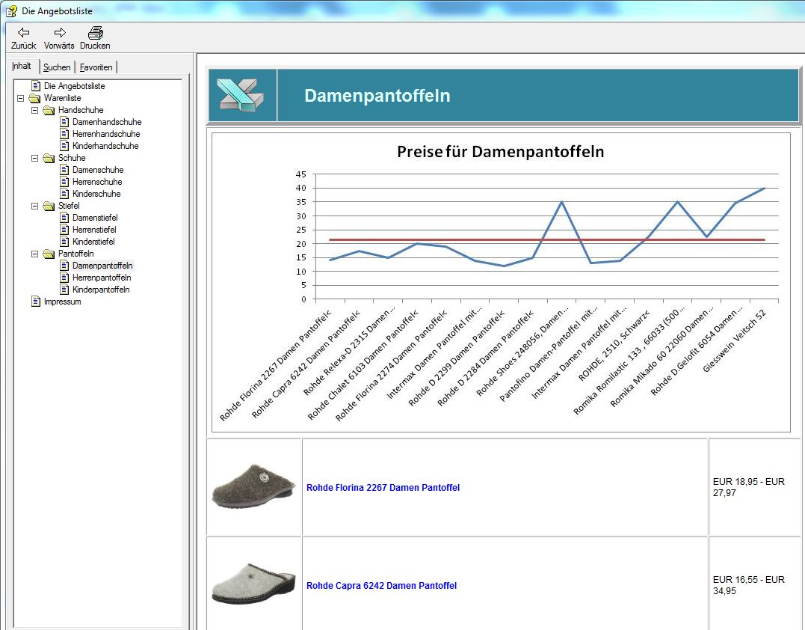
Task: Click the Drucken printer icon
Action: tap(95, 33)
